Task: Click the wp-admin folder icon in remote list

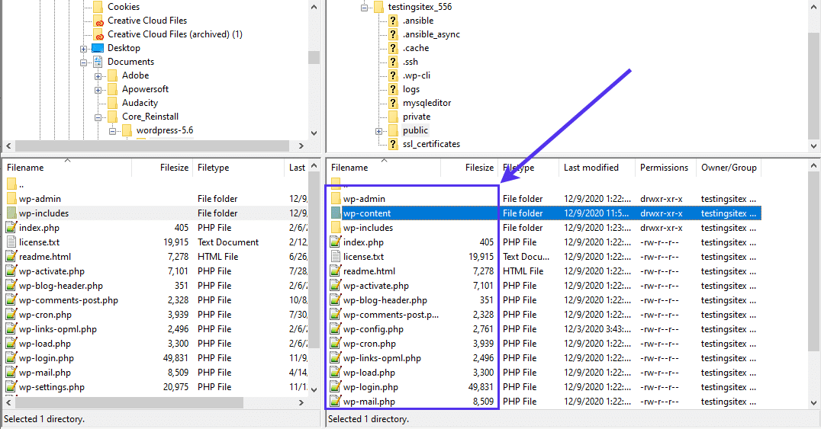Action: click(336, 199)
